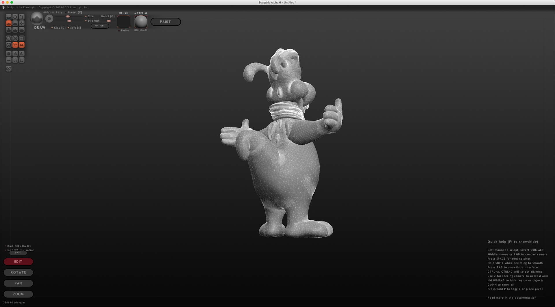The image size is (555, 307).
Task: Toggle RMB flips invert option
Action: (x=18, y=246)
